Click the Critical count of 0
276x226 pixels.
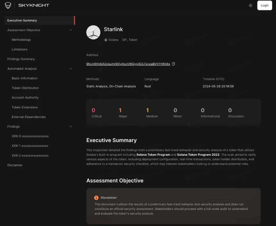93,110
